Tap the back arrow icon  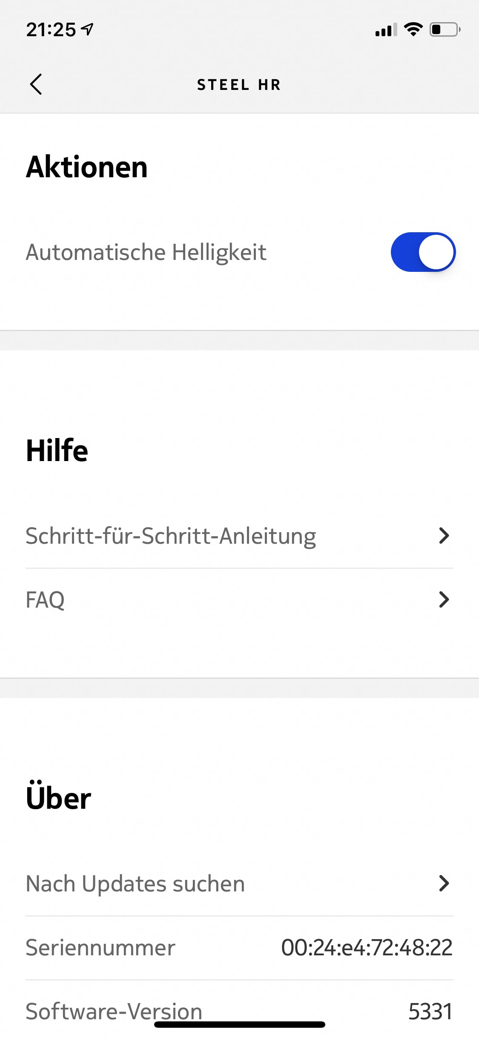coord(36,84)
